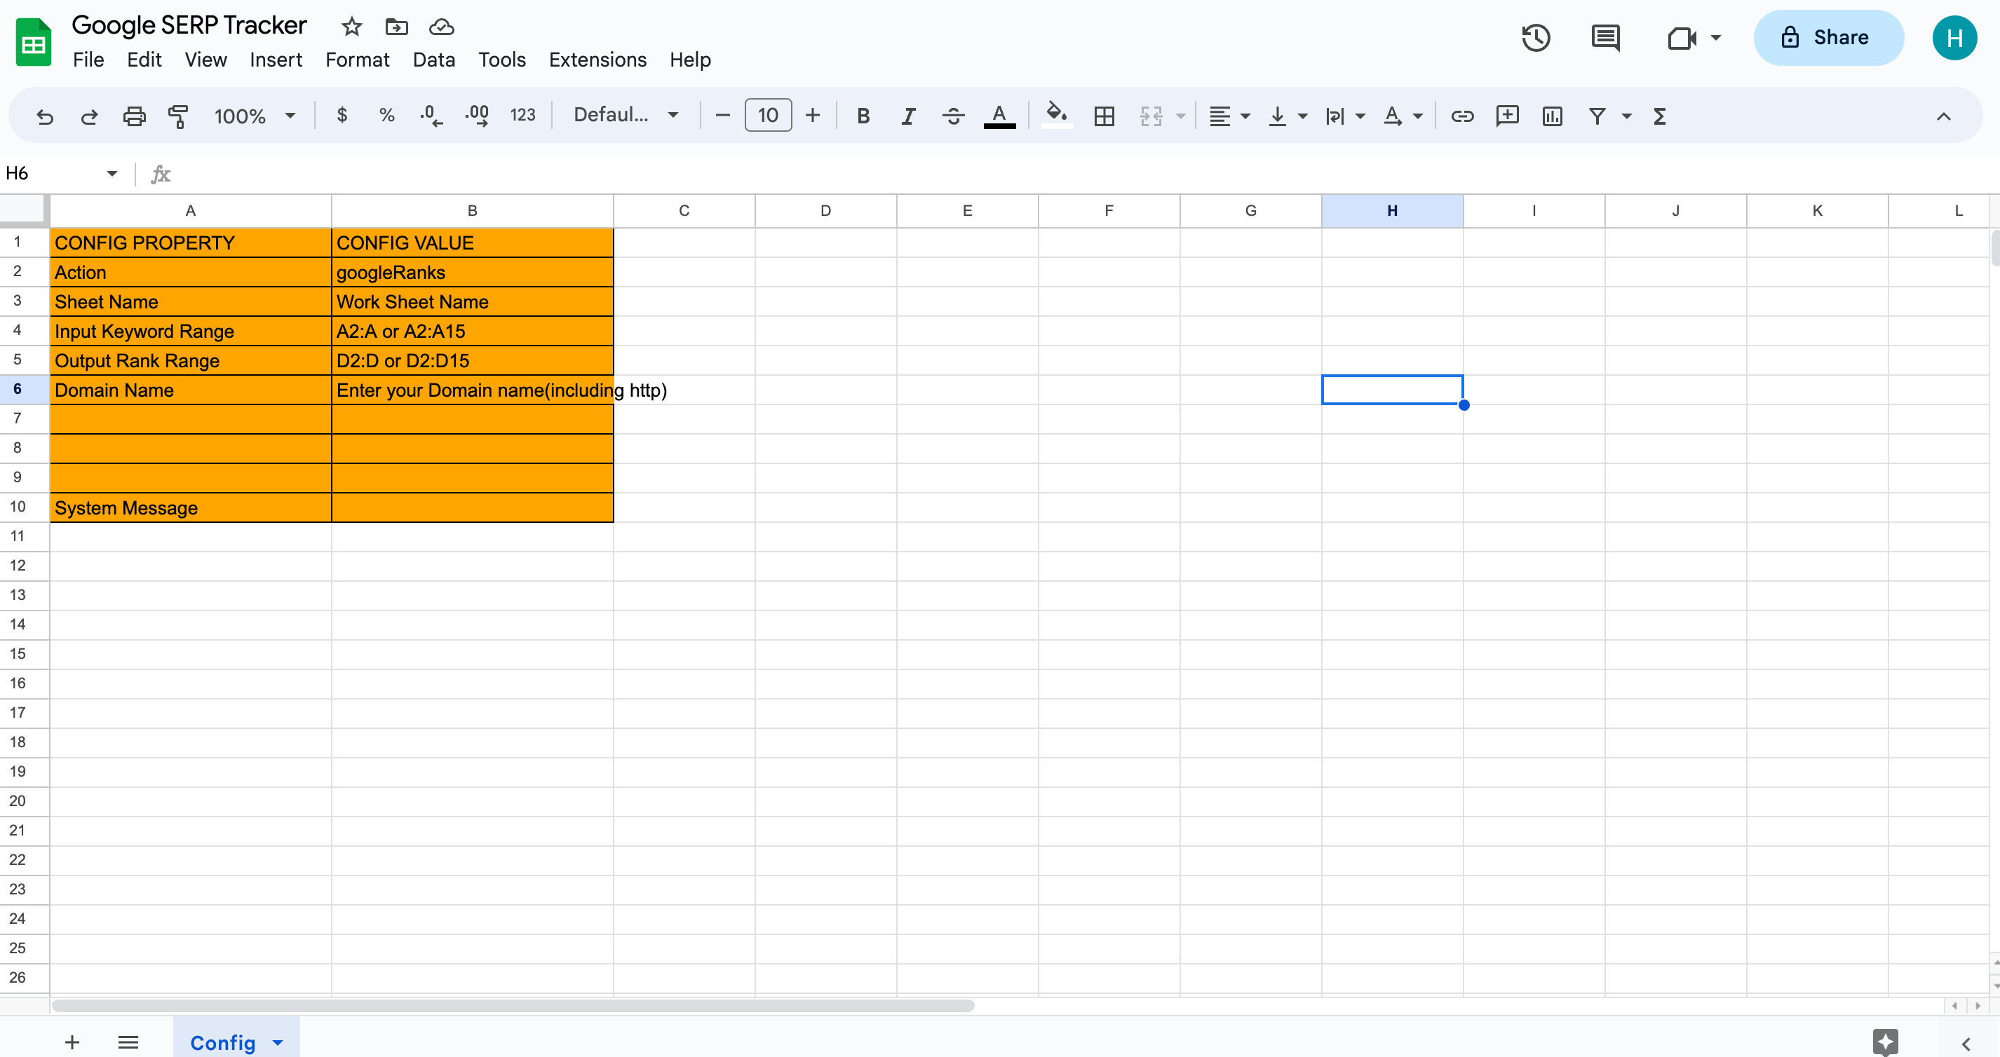This screenshot has width=2000, height=1057.
Task: Open horizontal align dropdown
Action: (x=1229, y=116)
